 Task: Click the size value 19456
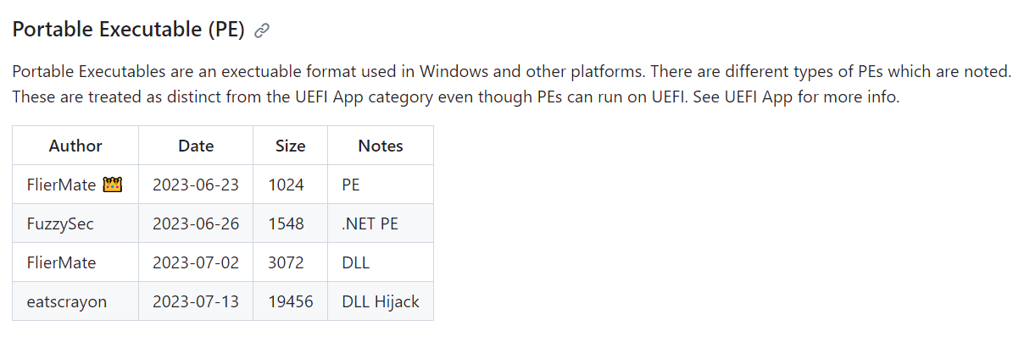pyautogui.click(x=290, y=301)
